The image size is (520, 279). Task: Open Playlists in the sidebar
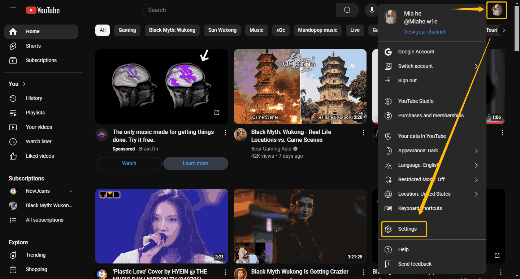coord(41,113)
